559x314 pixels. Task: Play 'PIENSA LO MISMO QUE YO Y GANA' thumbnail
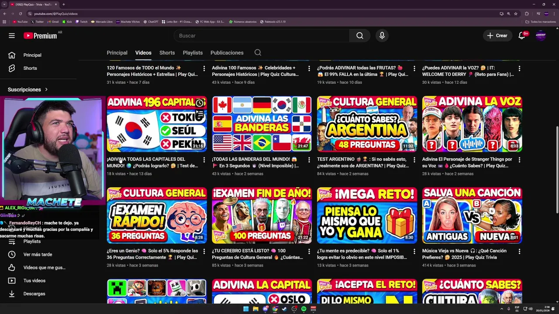(x=367, y=215)
